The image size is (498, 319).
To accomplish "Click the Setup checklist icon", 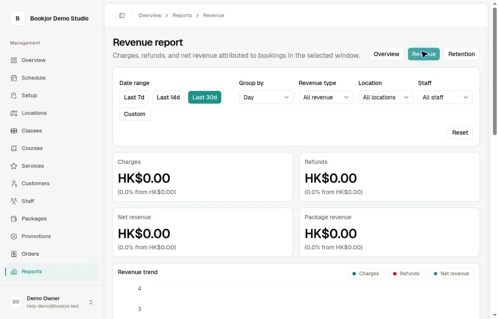I will [x=14, y=96].
